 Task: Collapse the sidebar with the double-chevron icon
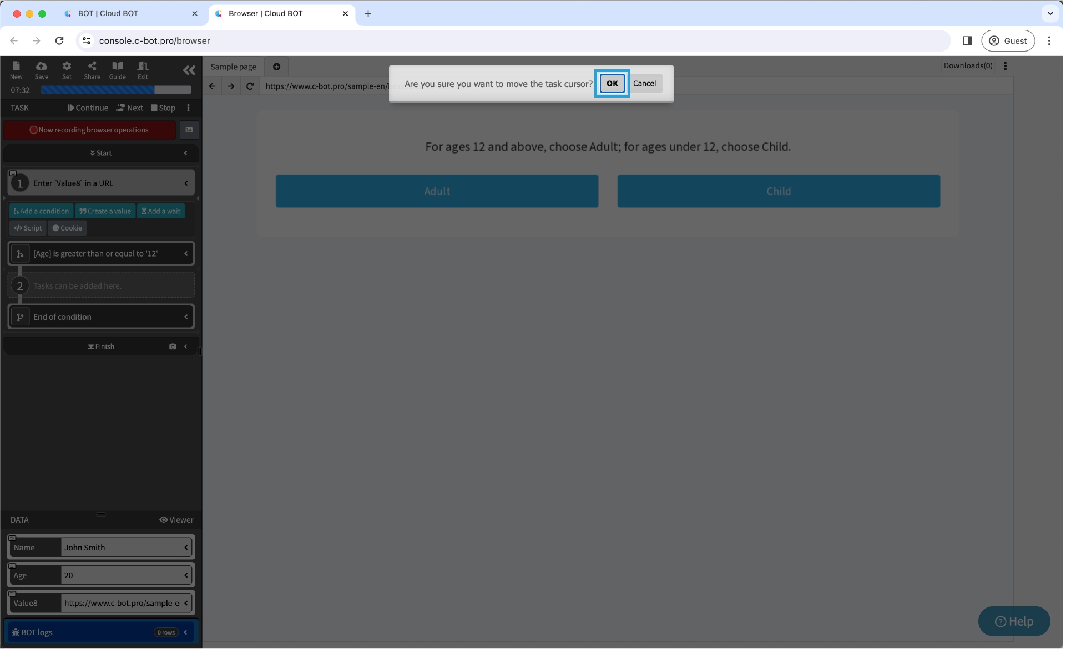click(x=189, y=70)
